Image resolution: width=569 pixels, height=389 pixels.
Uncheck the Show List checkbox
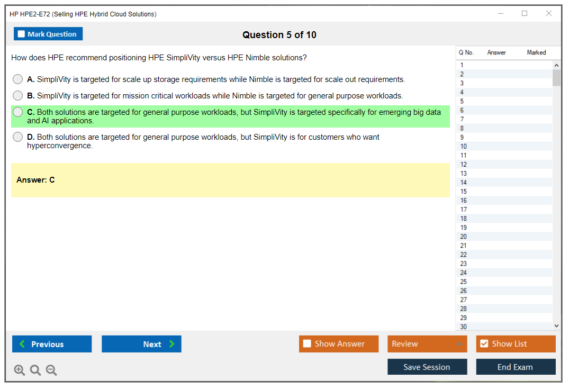click(x=484, y=344)
